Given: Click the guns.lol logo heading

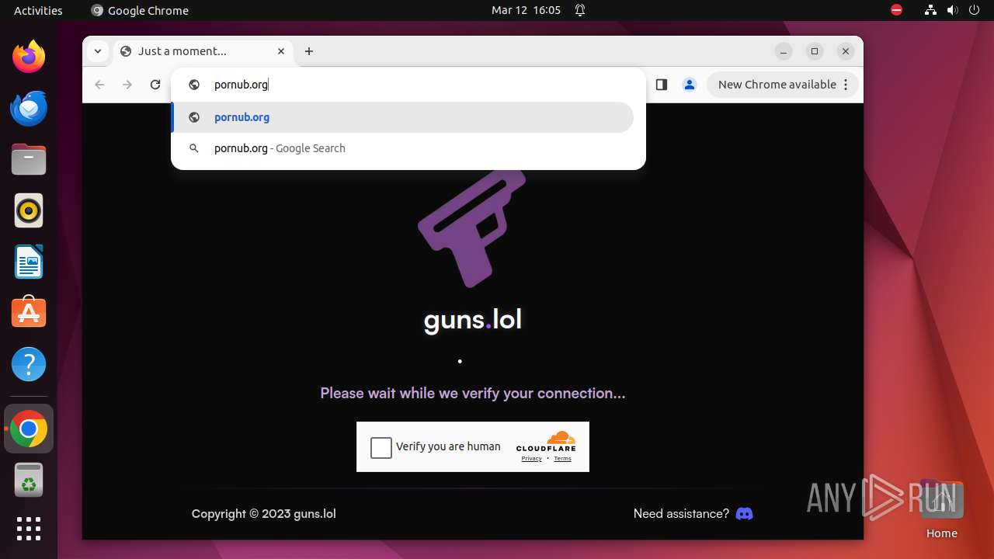Looking at the screenshot, I should click(x=473, y=319).
